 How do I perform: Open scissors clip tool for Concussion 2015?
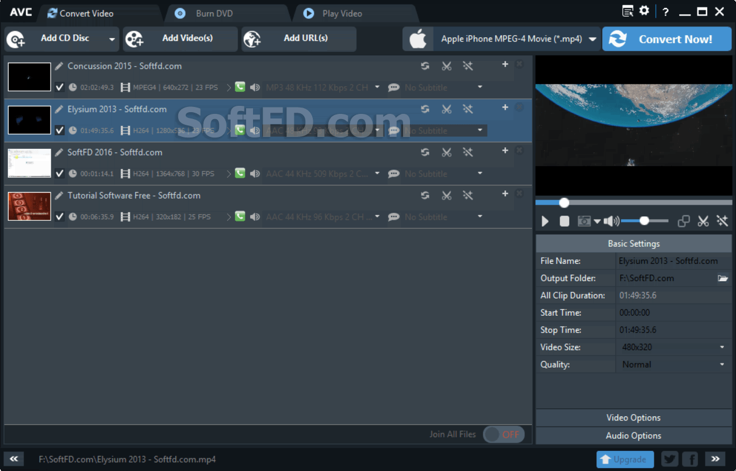[x=447, y=66]
